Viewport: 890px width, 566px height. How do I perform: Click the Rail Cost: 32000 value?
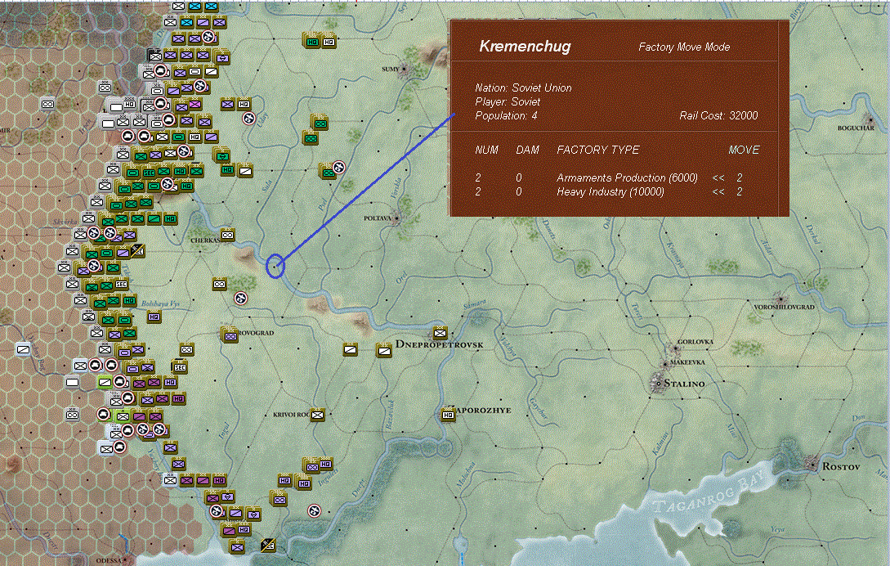point(718,116)
